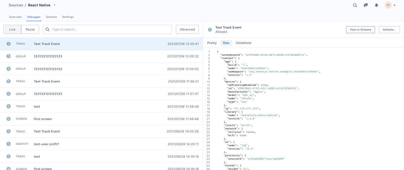Viewport: 404px width, 170px height.
Task: Click the View in Schema button
Action: [x=361, y=30]
